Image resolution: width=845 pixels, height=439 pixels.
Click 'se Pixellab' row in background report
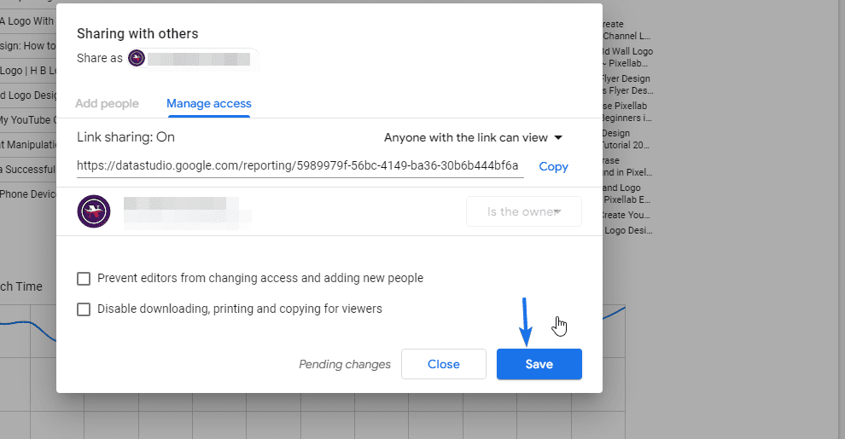[626, 112]
